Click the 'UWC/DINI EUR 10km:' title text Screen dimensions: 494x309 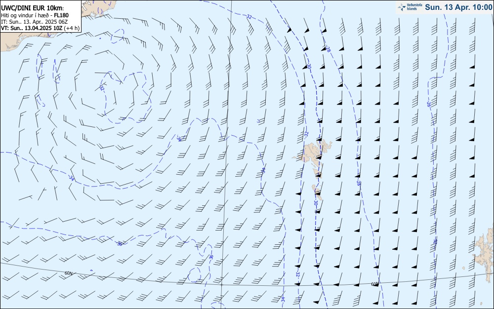coord(33,8)
